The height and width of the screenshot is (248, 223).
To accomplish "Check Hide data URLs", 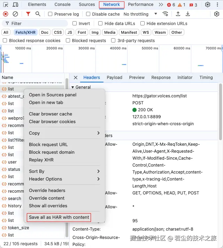I will coord(100,23).
